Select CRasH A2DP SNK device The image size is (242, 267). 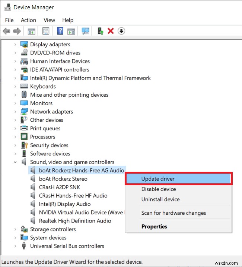point(60,187)
